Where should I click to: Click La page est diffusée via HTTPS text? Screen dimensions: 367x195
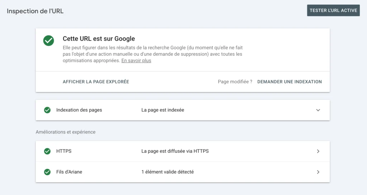point(175,151)
